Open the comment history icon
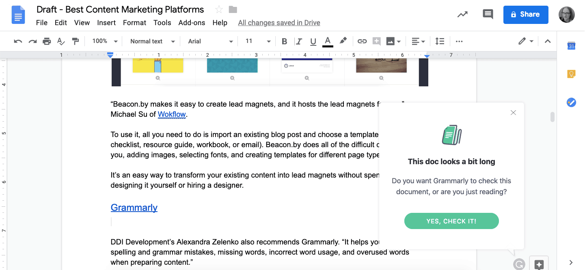 488,15
